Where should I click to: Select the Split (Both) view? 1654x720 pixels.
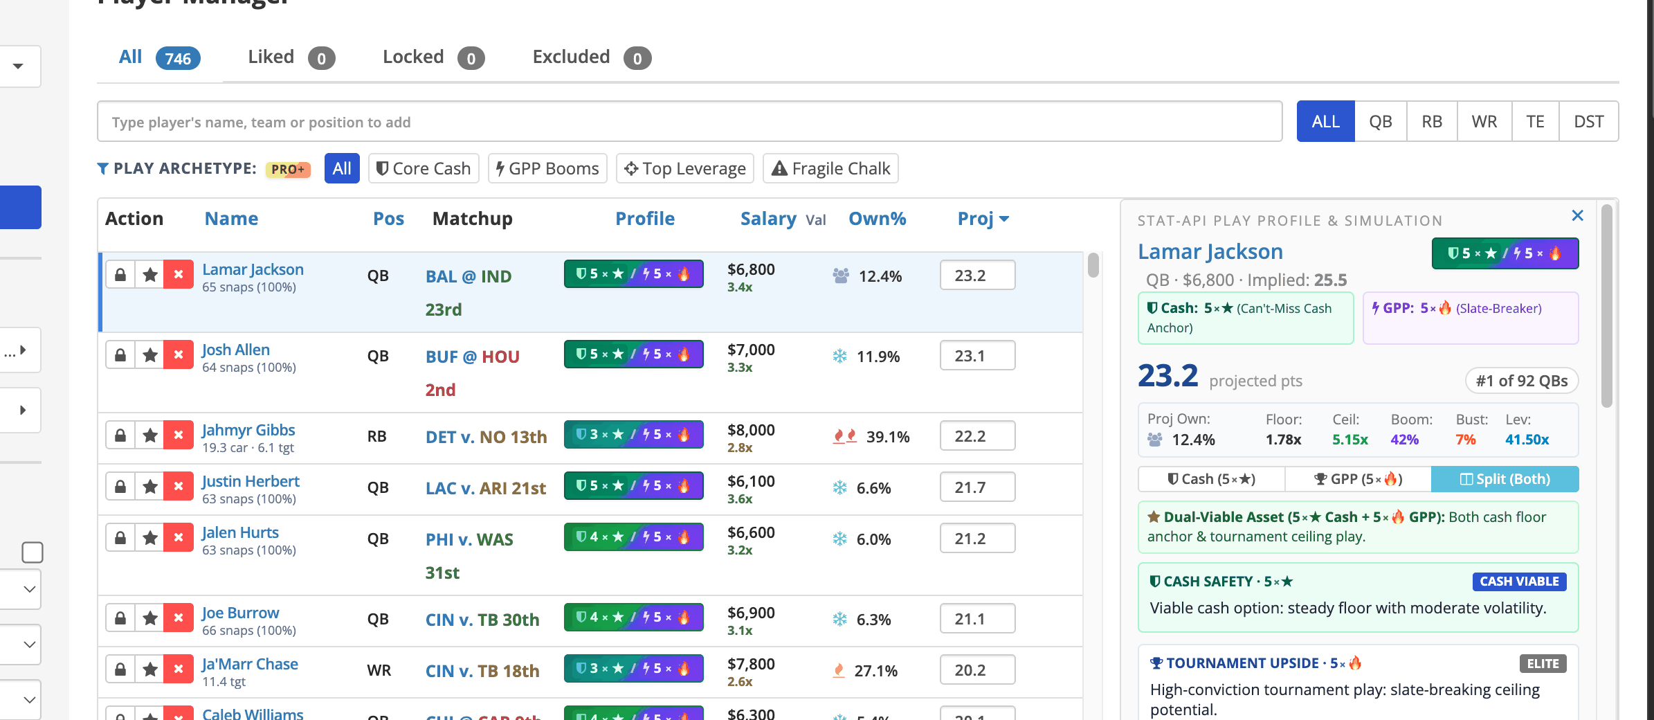[x=1505, y=479]
